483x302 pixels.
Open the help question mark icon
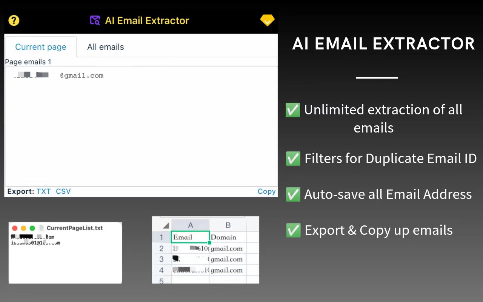coord(14,20)
